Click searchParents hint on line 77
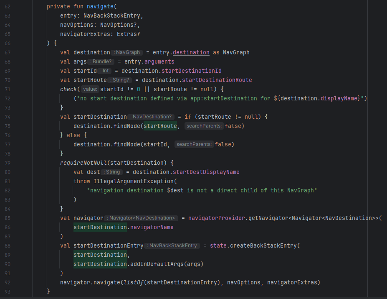This screenshot has height=299, width=387. pos(194,144)
